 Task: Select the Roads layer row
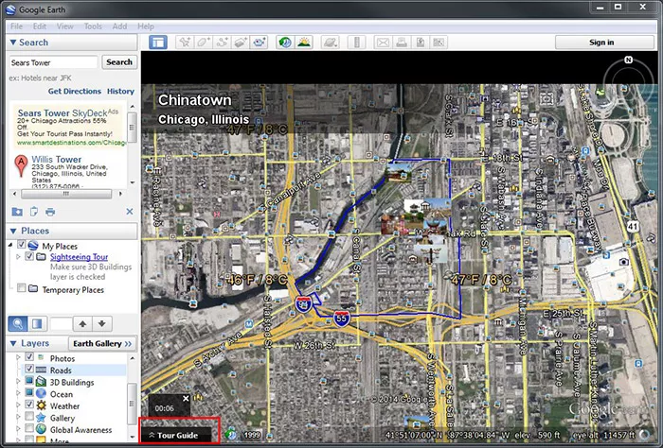point(74,370)
